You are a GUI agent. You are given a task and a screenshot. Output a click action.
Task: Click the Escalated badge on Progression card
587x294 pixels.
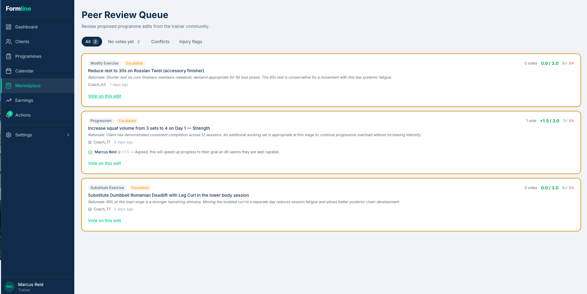pos(127,121)
